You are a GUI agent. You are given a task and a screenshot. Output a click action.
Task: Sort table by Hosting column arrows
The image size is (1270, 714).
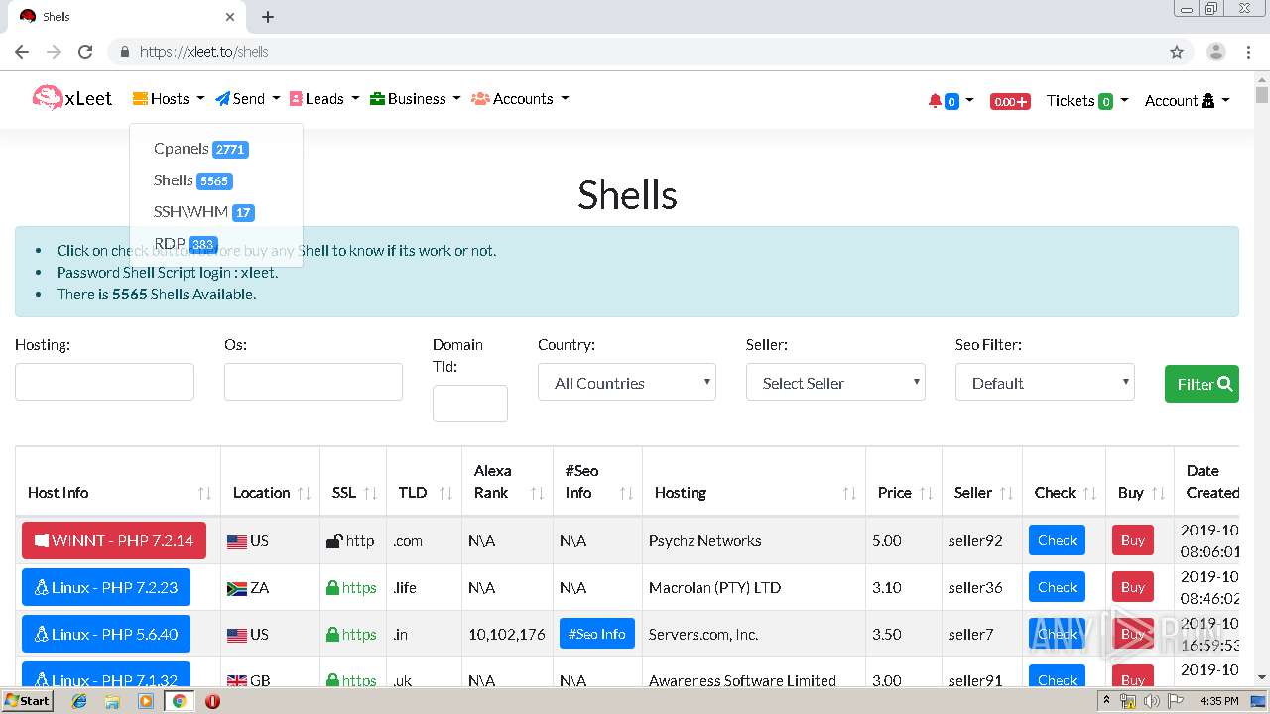[x=849, y=493]
